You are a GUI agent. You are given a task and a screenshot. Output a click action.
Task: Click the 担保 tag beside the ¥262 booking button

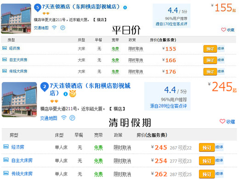tap(219, 173)
